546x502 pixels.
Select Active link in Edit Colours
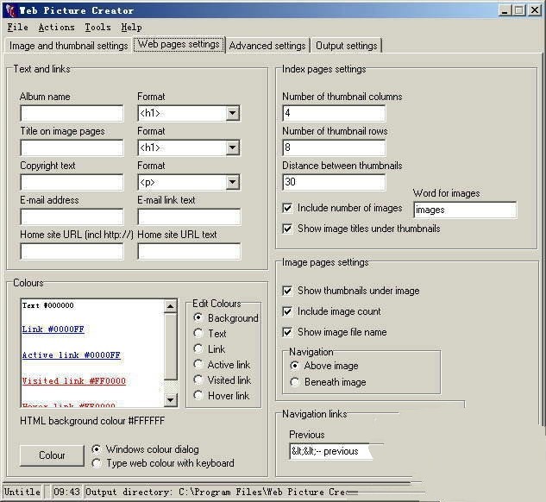coord(198,365)
